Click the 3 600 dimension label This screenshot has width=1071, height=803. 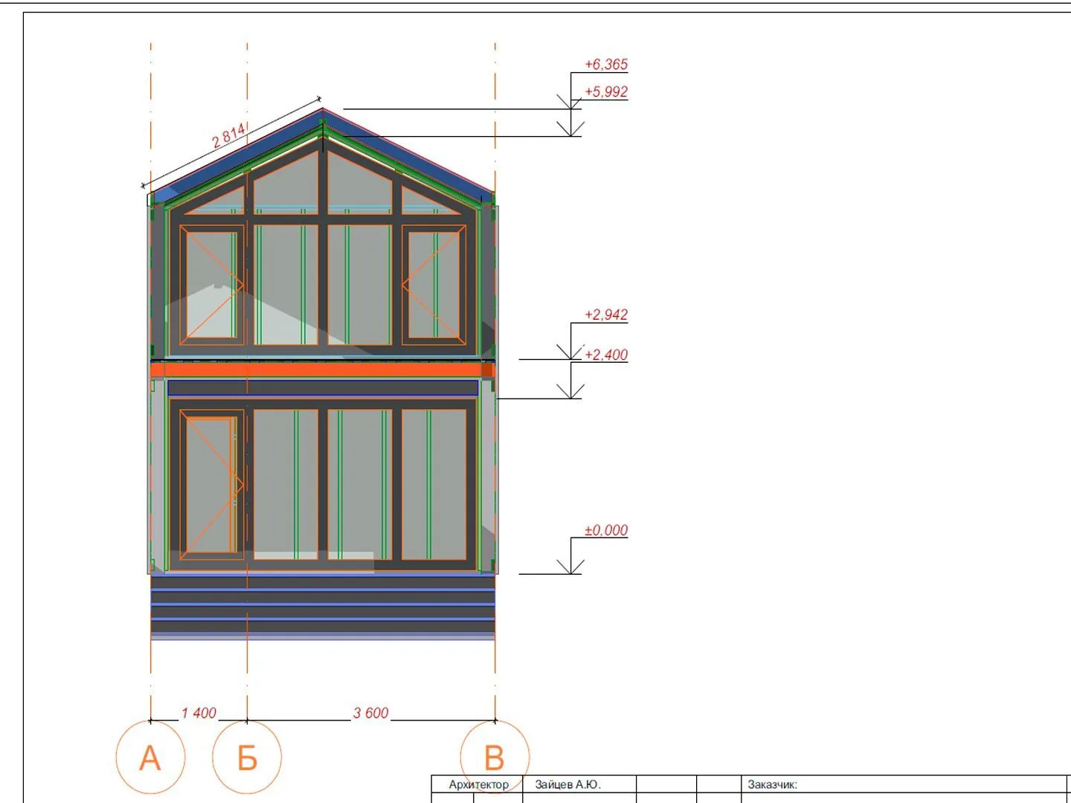(x=370, y=713)
